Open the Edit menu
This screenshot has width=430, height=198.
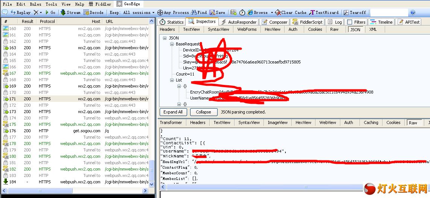21,4
